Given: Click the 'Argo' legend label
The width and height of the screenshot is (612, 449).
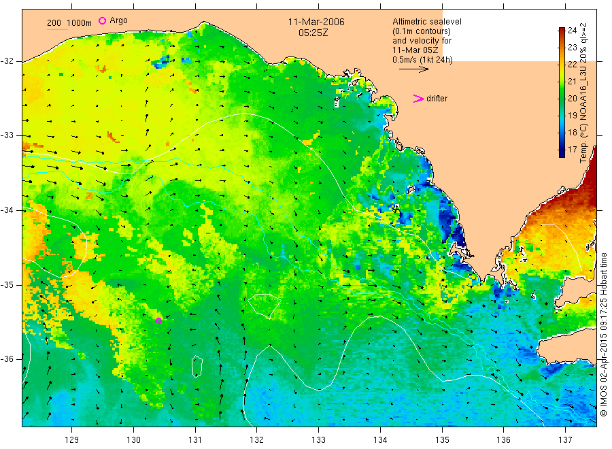Looking at the screenshot, I should coord(118,20).
